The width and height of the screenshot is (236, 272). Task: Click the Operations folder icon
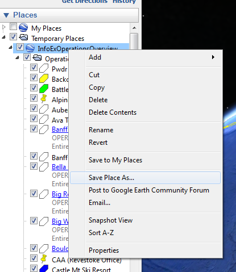37,58
